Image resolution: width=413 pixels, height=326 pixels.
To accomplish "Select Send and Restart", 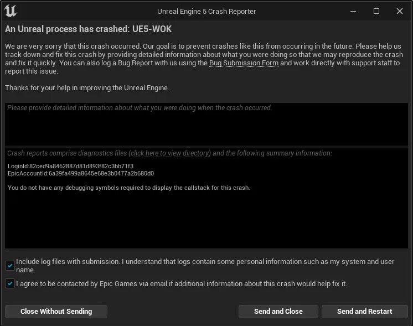I will pos(364,312).
